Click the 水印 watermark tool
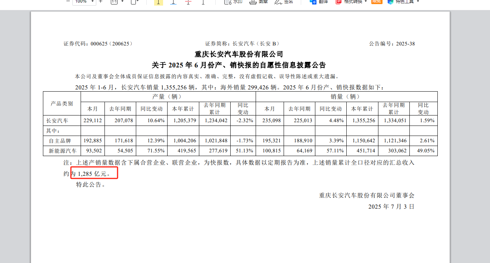The image size is (490, 263). pyautogui.click(x=233, y=1)
